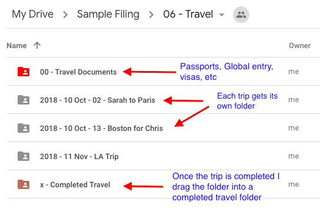Click the brown Completed Travel folder icon
The image size is (320, 219).
(x=24, y=184)
